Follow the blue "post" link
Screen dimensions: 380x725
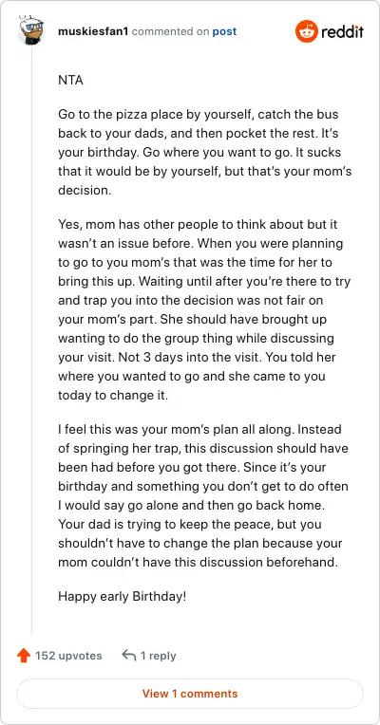[x=224, y=31]
